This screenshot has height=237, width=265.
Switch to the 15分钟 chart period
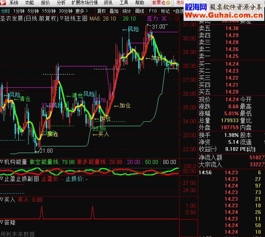(x=49, y=11)
